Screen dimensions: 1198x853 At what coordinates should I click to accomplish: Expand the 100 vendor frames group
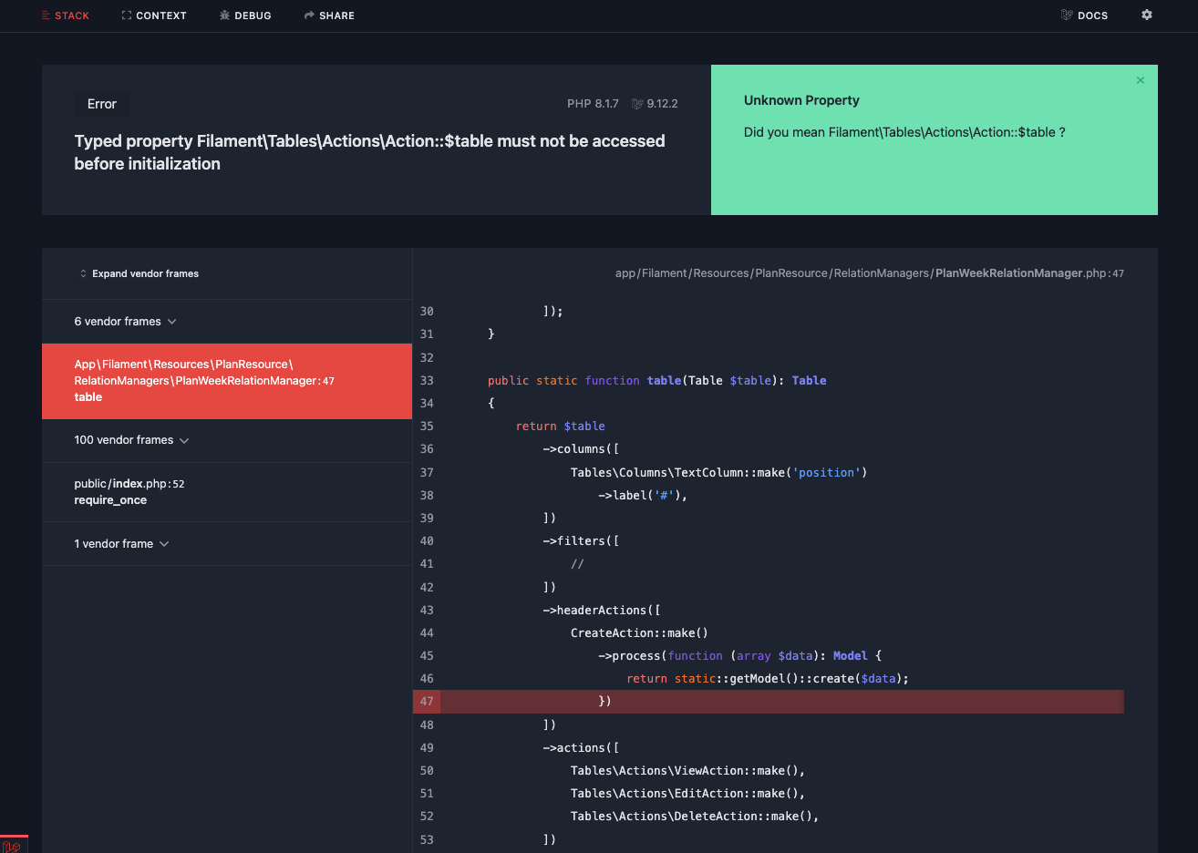131,439
